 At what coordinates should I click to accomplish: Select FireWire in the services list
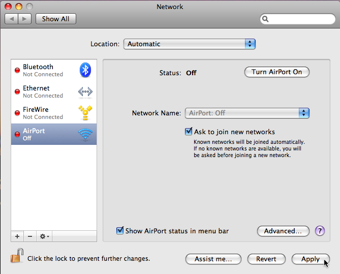[x=54, y=113]
